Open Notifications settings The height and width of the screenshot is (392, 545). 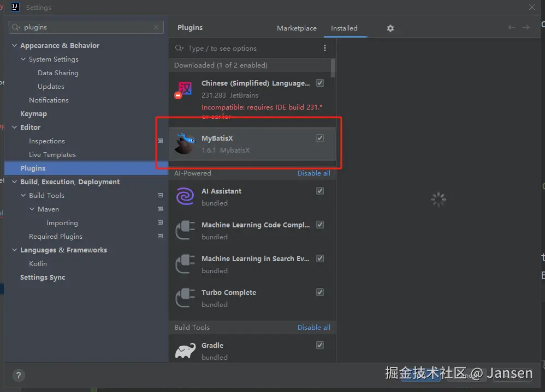(49, 100)
